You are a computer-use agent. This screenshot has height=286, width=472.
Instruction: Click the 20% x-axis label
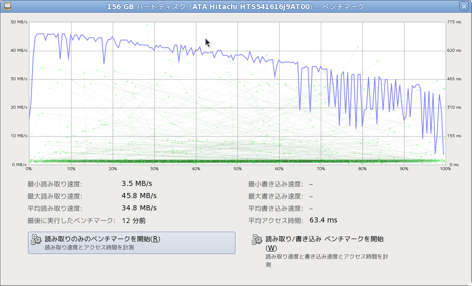click(113, 169)
